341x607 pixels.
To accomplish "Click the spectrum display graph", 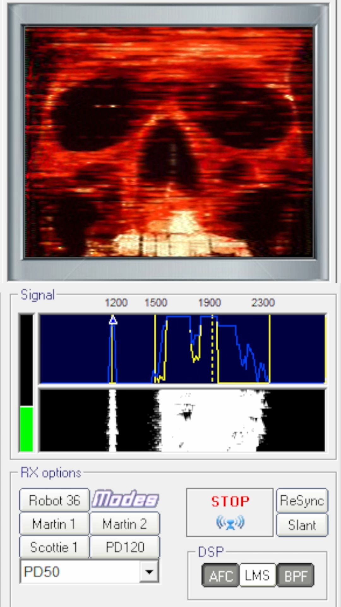I will (x=182, y=349).
